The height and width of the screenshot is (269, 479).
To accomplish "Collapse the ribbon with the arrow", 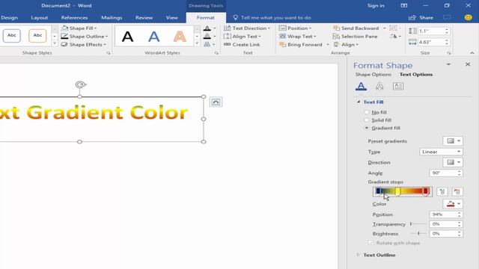I will click(472, 53).
